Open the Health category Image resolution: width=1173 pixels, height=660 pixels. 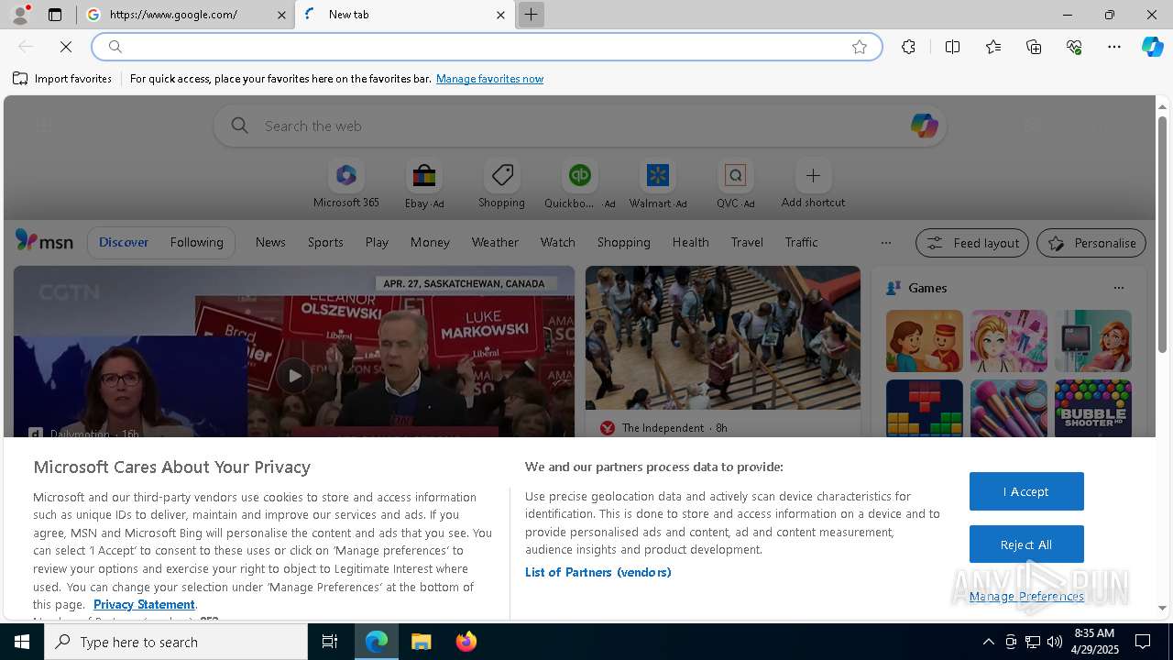point(690,242)
